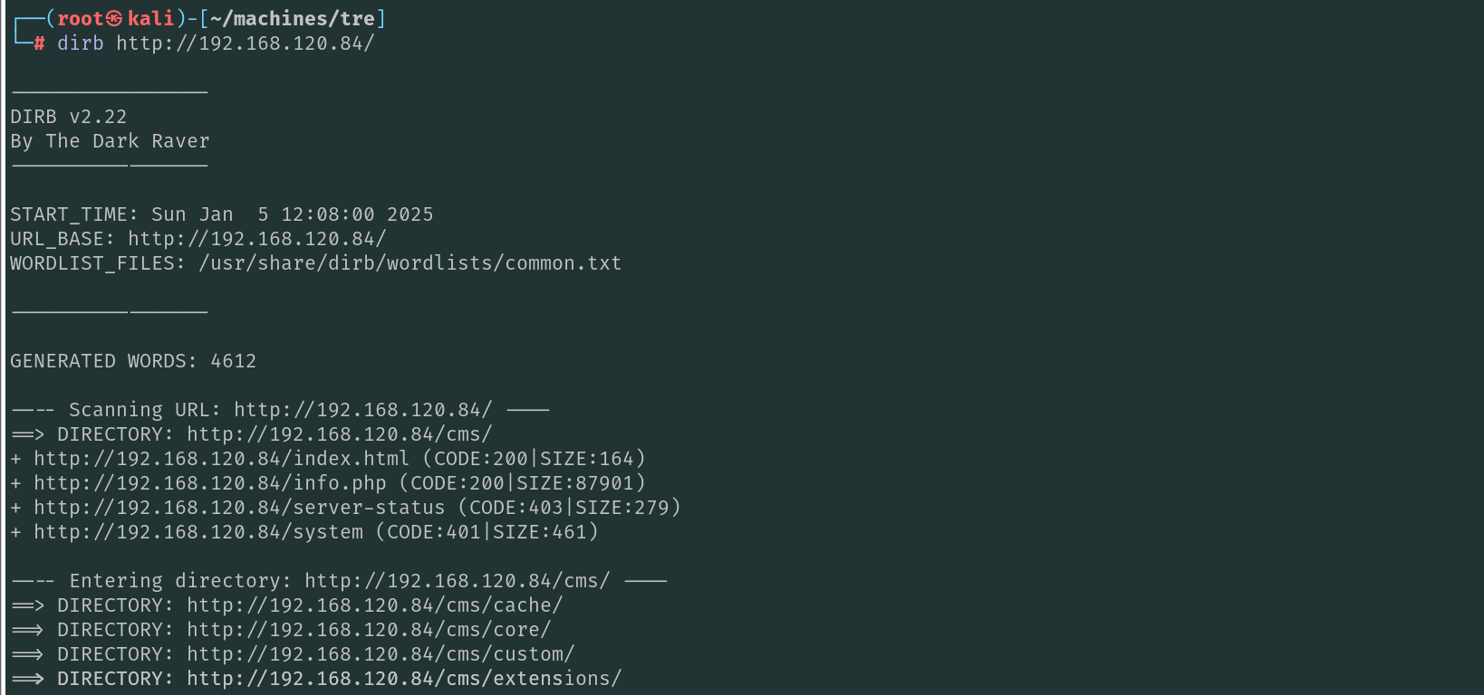Open the /system result link
Viewport: 1484px width, 695px height.
pos(198,532)
